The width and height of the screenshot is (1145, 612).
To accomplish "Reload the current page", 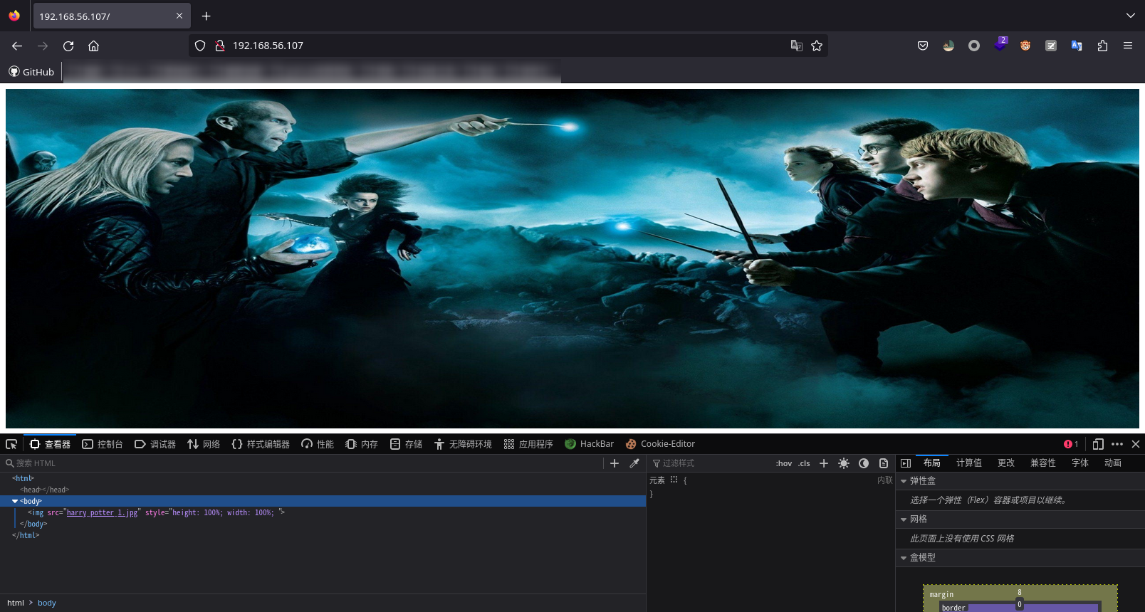I will (x=68, y=46).
